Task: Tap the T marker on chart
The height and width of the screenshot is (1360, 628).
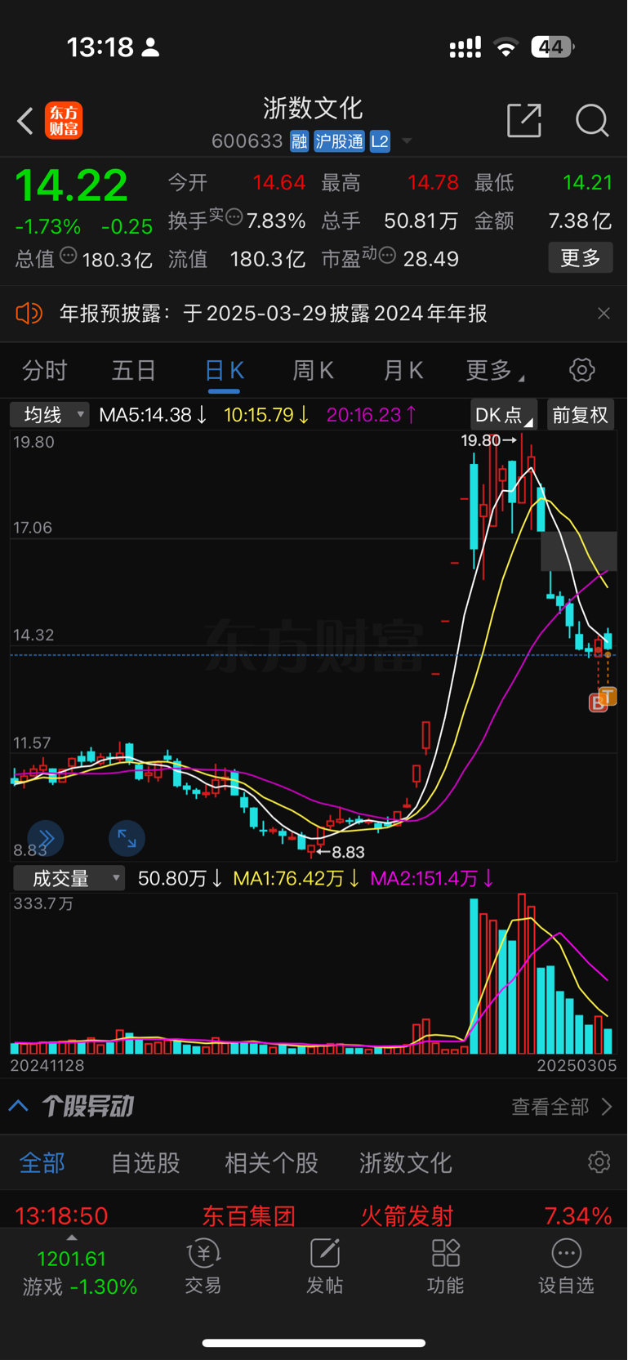Action: click(608, 697)
